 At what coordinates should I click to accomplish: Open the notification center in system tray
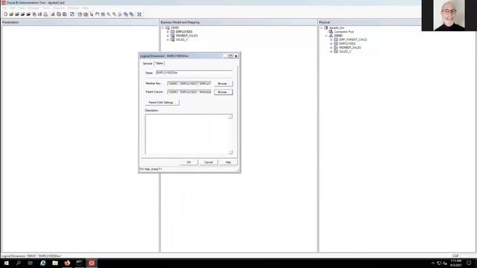point(469,263)
